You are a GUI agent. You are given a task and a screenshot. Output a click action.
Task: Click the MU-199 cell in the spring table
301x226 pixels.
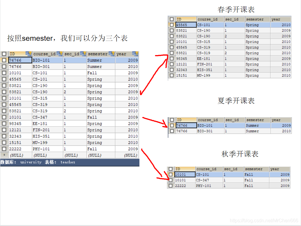pos(210,75)
